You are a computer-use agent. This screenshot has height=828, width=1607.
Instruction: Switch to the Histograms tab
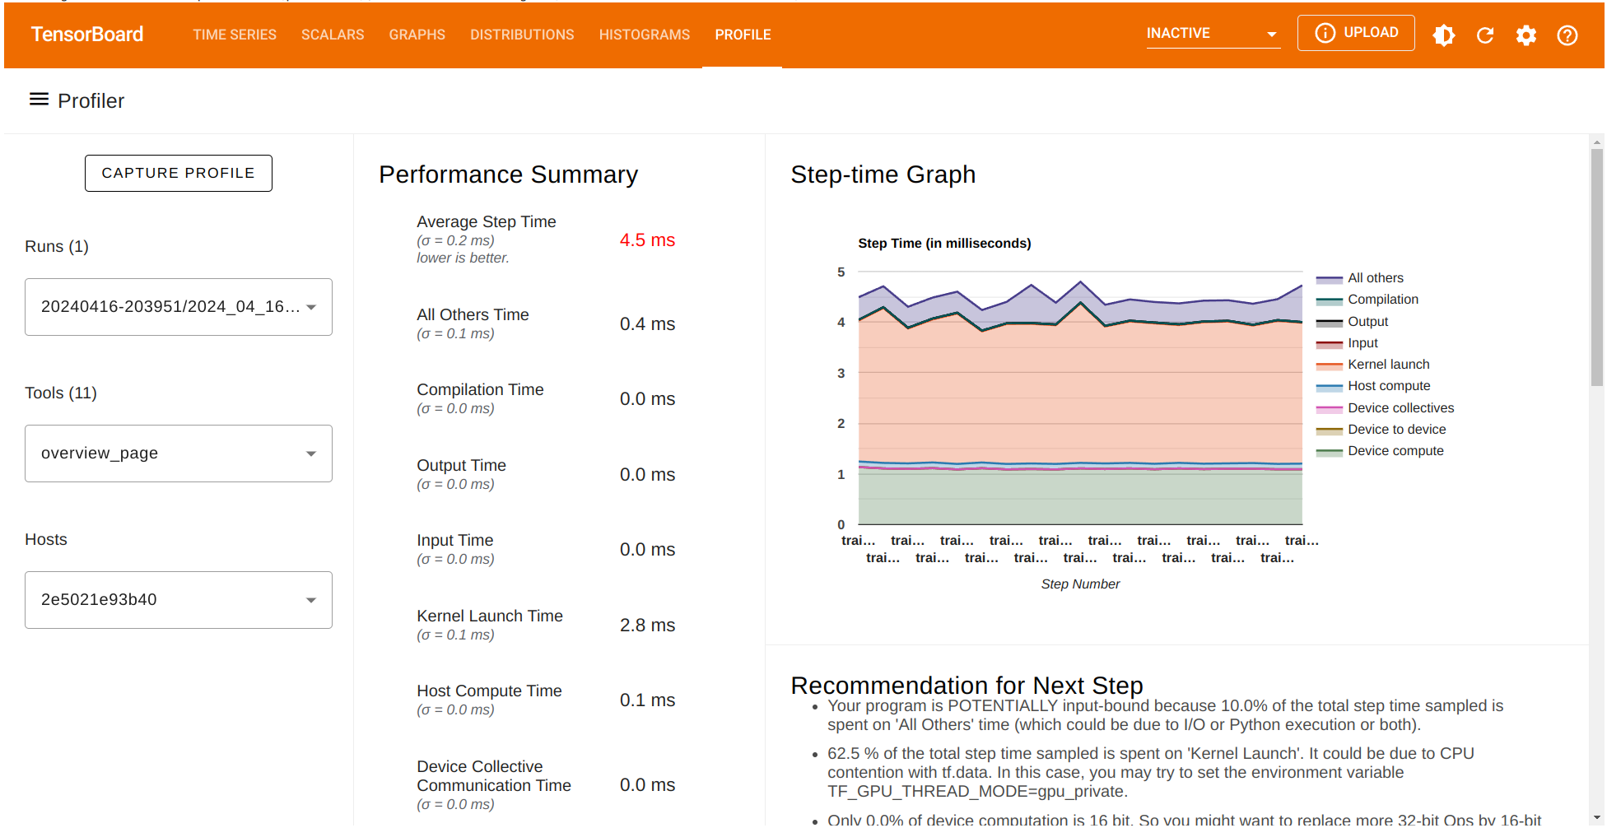(x=645, y=35)
